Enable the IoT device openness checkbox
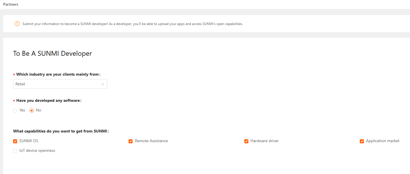 (15, 151)
